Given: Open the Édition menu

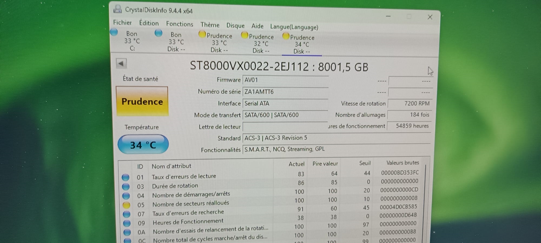Looking at the screenshot, I should 149,23.
